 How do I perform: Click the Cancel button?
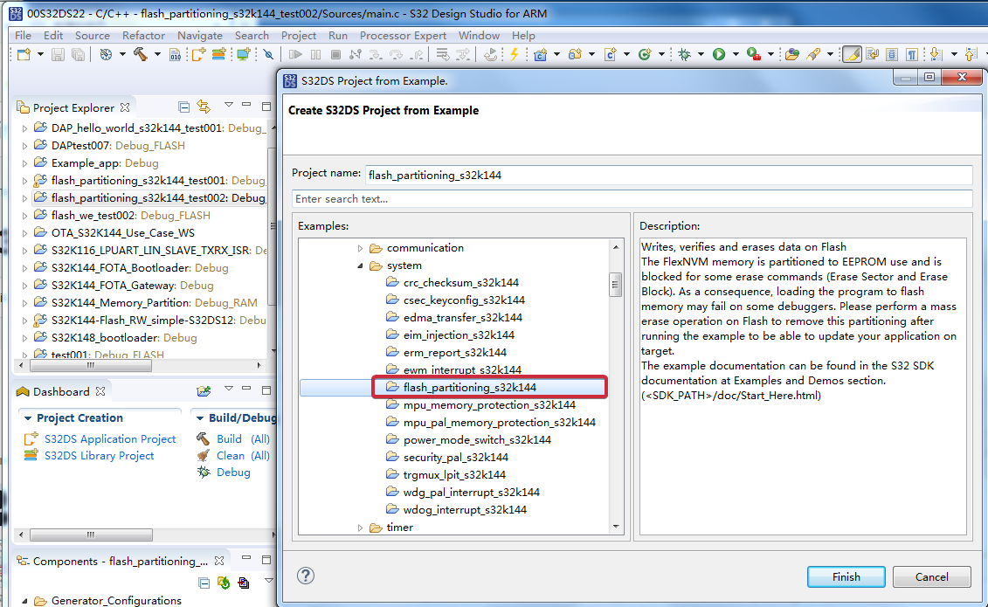931,576
